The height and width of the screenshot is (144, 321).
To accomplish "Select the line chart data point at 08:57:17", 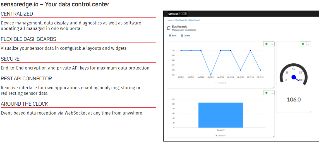I will (240, 70).
